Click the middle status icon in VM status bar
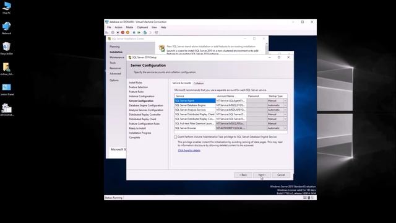396x223 pixels. click(309, 198)
